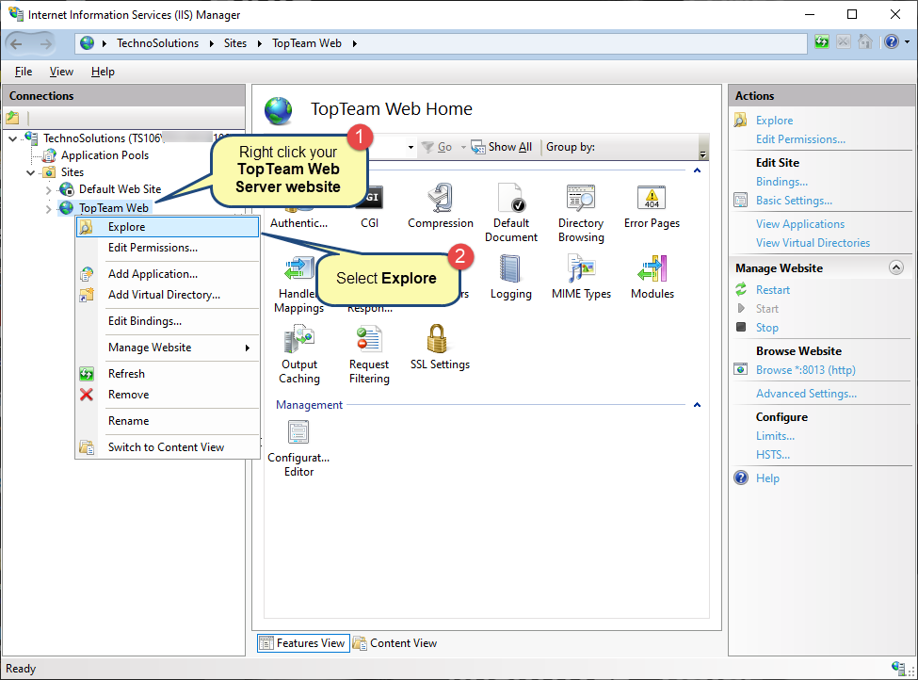The height and width of the screenshot is (680, 918).
Task: Click the Refresh Page toolbar icon
Action: [x=822, y=42]
